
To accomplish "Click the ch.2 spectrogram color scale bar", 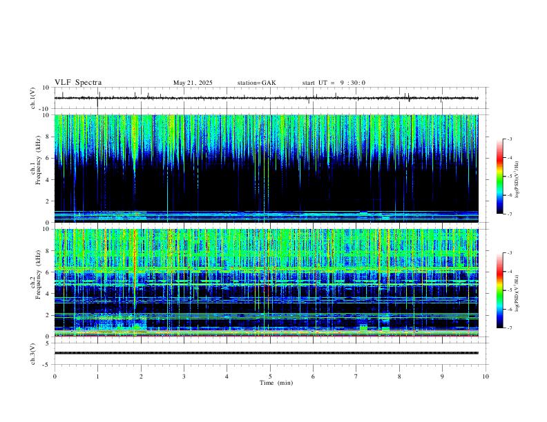I will tap(499, 290).
